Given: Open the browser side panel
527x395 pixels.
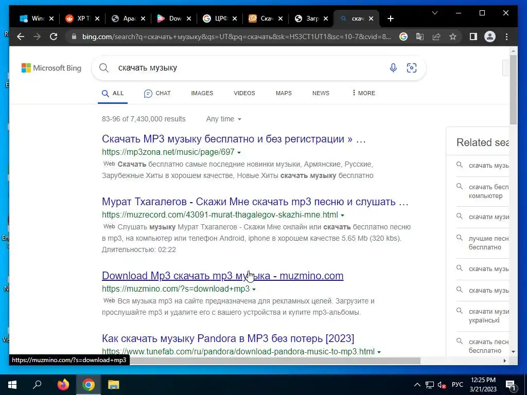Looking at the screenshot, I should coord(473,37).
